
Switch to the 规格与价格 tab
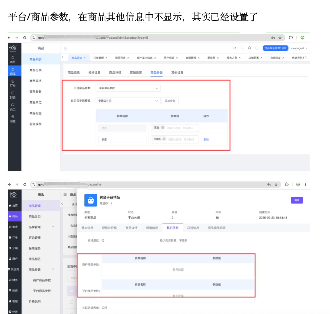click(109, 228)
